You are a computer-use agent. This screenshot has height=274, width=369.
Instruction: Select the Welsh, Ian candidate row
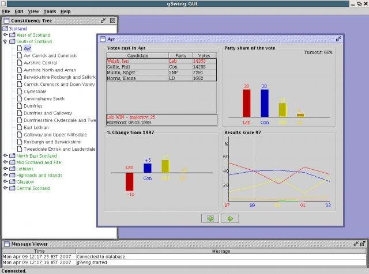[161, 61]
